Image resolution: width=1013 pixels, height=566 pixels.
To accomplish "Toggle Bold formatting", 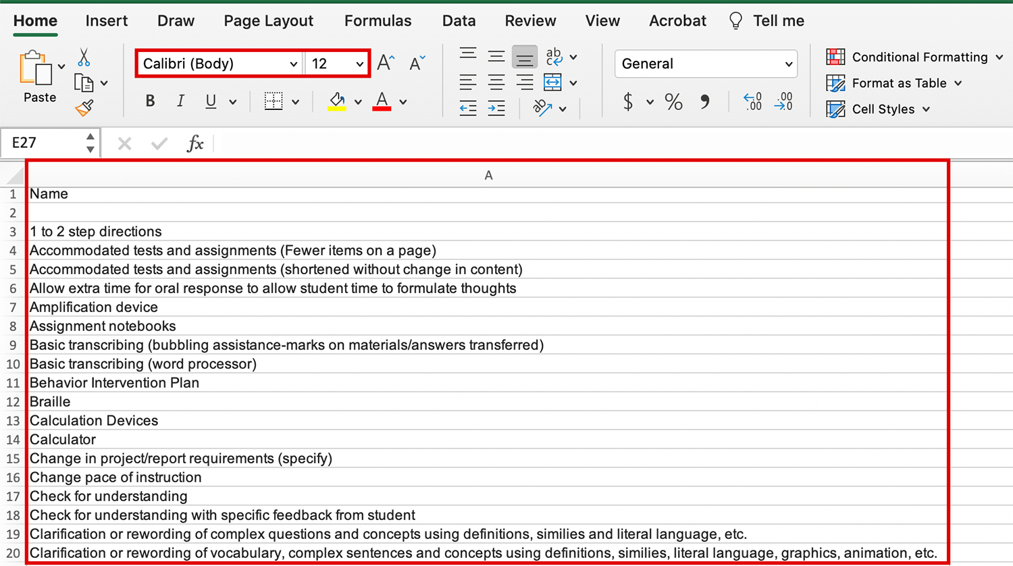I will (x=150, y=101).
